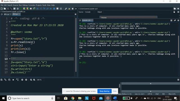The image size is (180, 101).
Task: Open Chrome from the taskbar
Action: [x=73, y=98]
